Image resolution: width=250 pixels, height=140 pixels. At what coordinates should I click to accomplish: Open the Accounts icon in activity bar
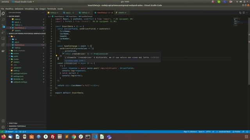3,121
